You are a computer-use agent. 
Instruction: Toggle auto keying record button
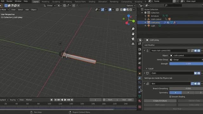(51, 100)
